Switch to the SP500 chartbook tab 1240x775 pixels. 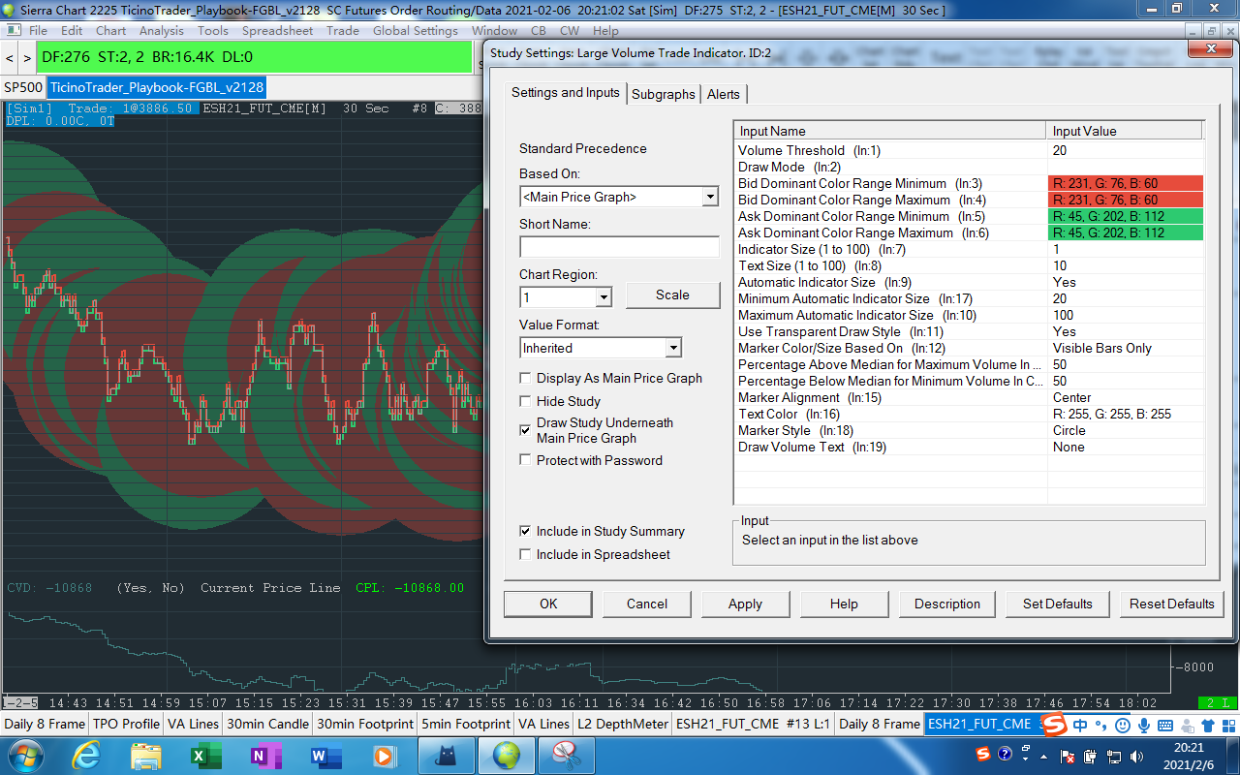click(x=23, y=87)
